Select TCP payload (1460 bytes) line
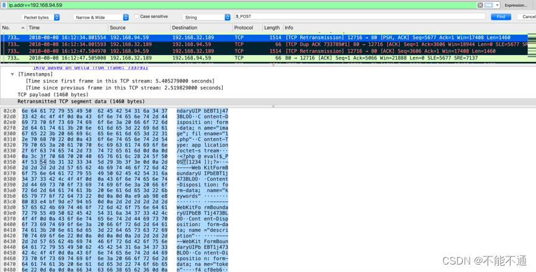Screen dimensions: 536x272 click(53, 95)
